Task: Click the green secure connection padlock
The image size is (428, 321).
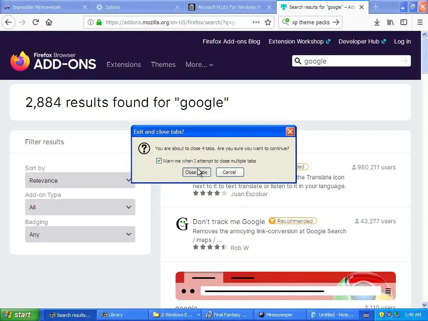Action: tap(99, 22)
